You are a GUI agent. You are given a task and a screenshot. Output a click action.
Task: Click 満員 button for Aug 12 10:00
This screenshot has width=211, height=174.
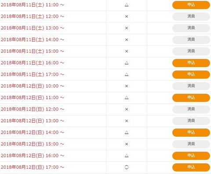coord(191,86)
